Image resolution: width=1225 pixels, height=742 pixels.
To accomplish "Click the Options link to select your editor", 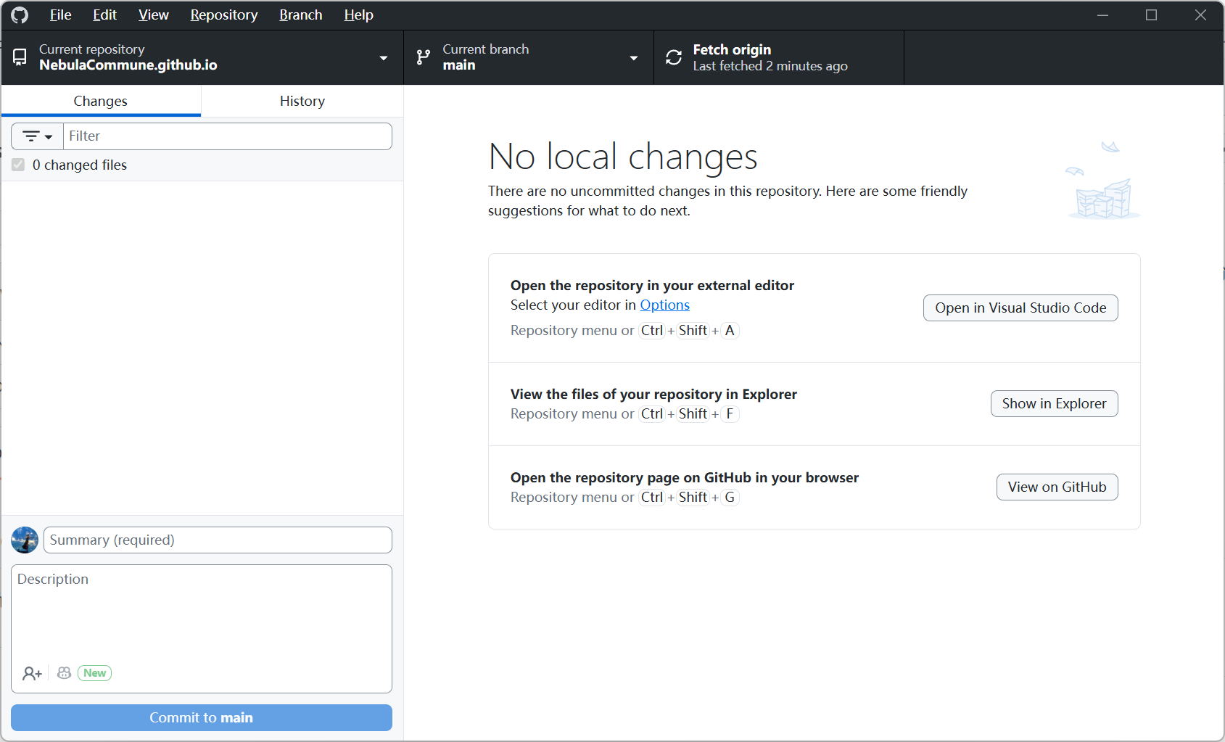I will (x=664, y=305).
